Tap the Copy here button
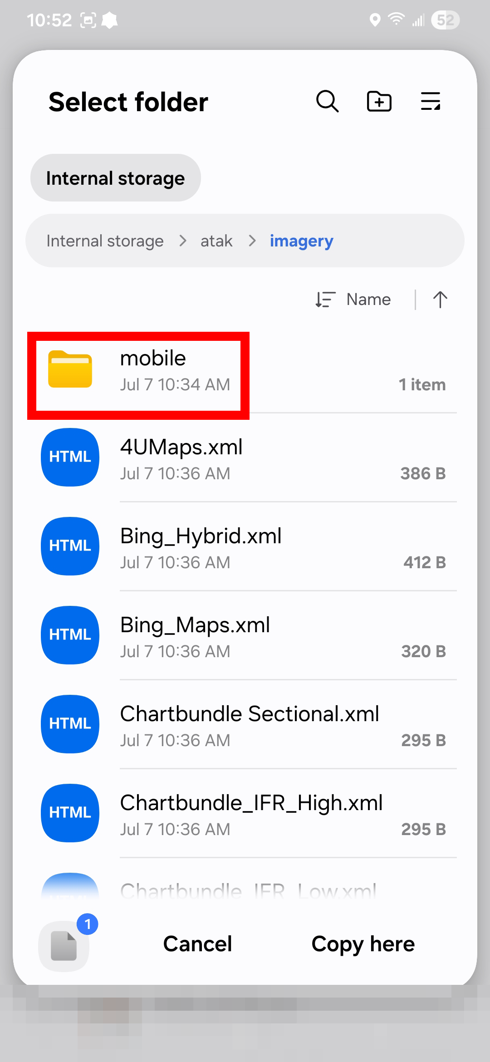Image resolution: width=490 pixels, height=1062 pixels. (363, 944)
